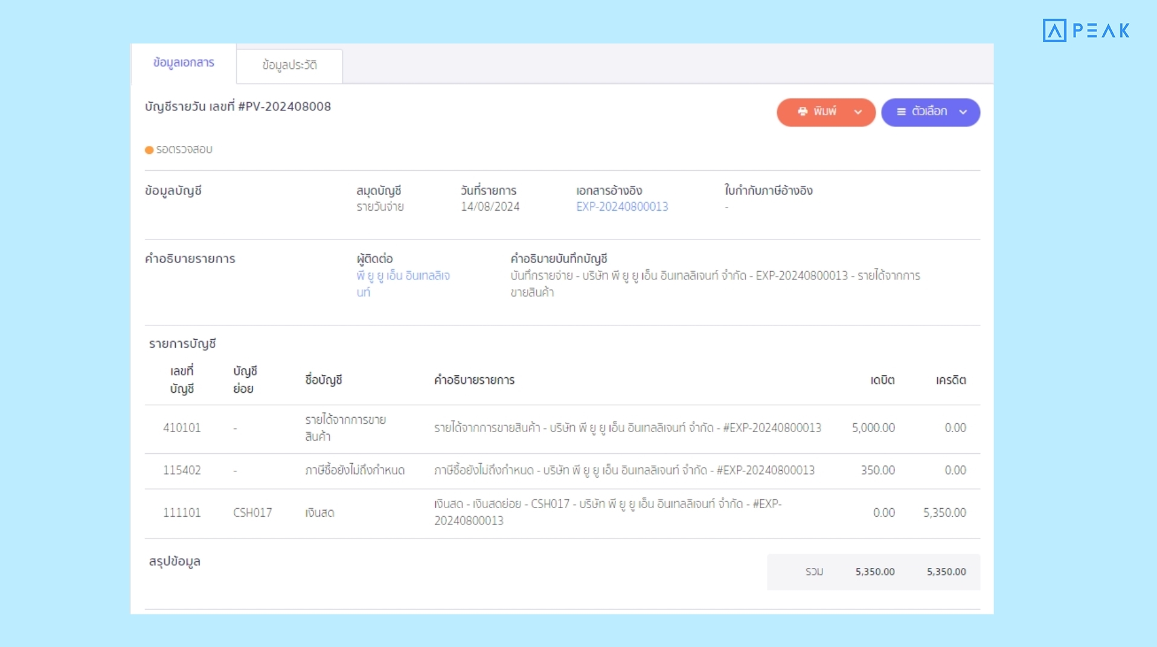Click debit amount 350.00
Image resolution: width=1157 pixels, height=647 pixels.
coord(878,470)
